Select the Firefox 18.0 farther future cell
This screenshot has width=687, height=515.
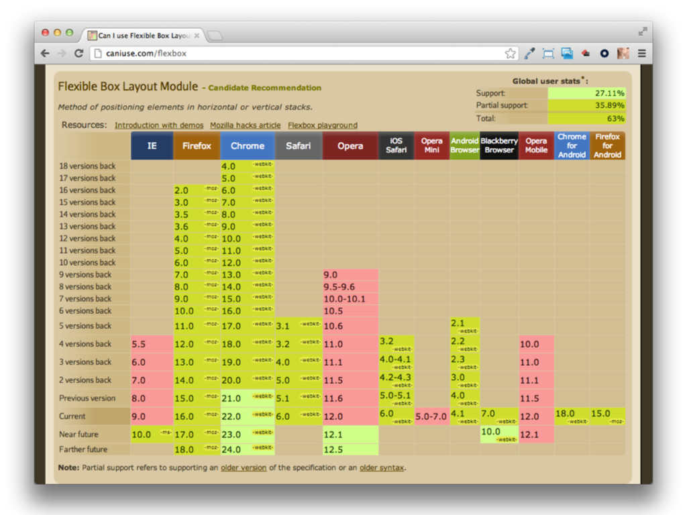[x=197, y=449]
